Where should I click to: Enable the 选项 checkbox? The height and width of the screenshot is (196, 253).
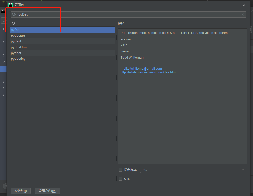[x=121, y=179]
